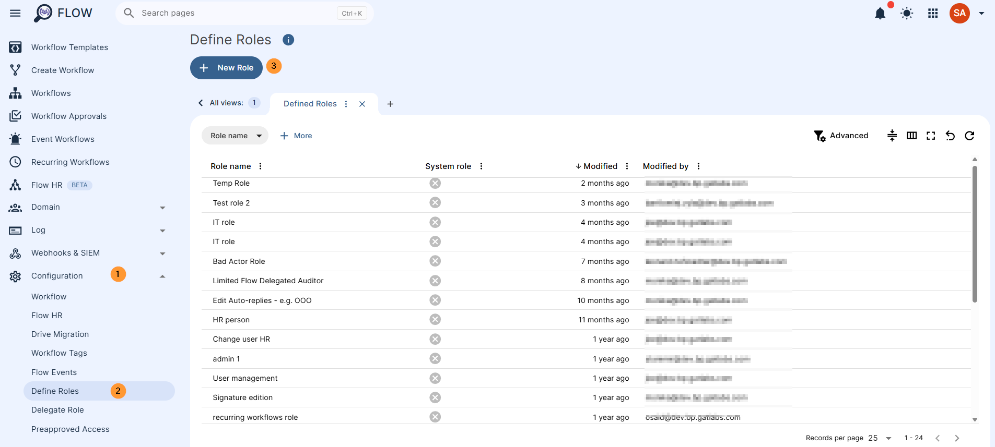Open Modified column options menu
The image size is (995, 447).
[627, 166]
